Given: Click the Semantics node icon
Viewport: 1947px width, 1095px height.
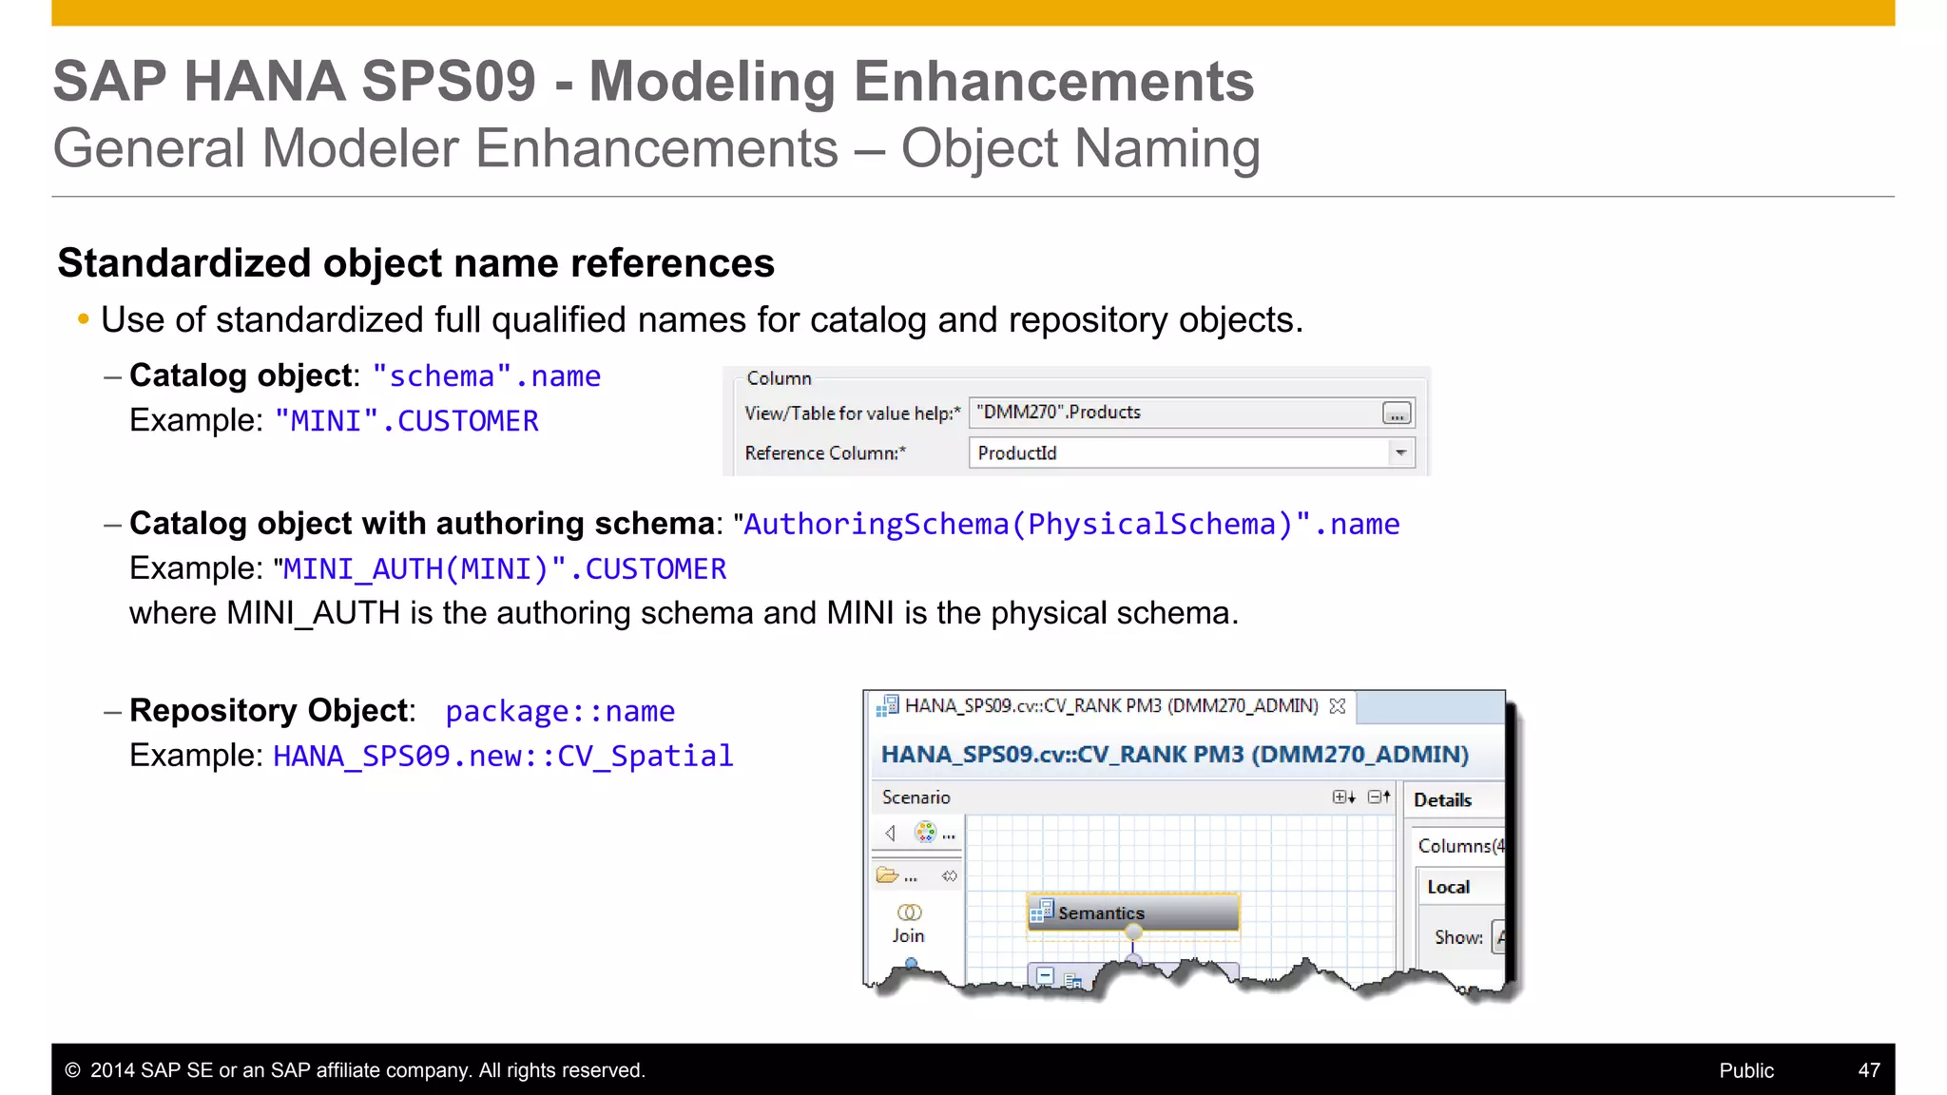Looking at the screenshot, I should click(1042, 911).
